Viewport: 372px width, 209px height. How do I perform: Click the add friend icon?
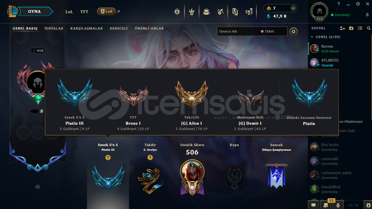point(342,28)
